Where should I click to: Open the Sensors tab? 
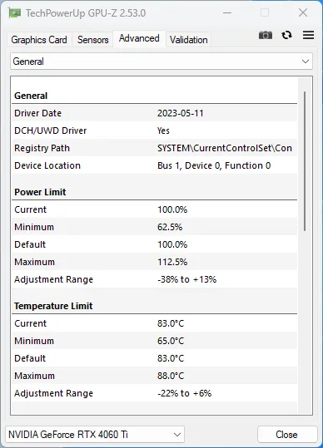pyautogui.click(x=92, y=40)
